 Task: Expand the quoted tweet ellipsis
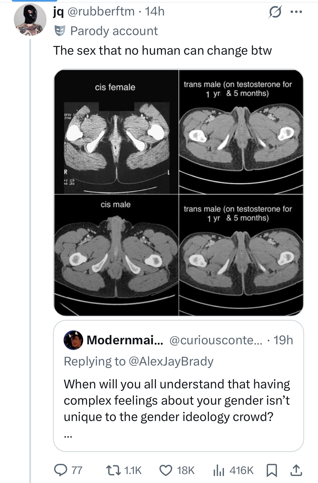pos(68,436)
